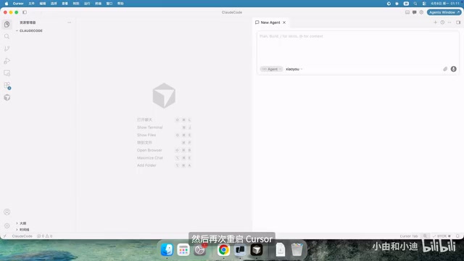Toggle the side panel icon in the chat header
Viewport: 464px width, 261px height.
pyautogui.click(x=458, y=22)
